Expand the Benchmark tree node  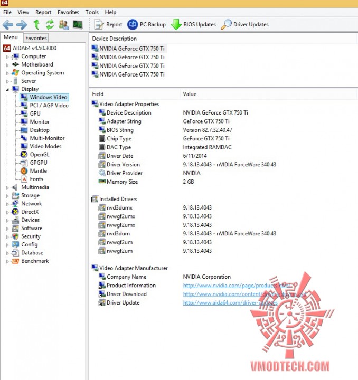point(7,261)
